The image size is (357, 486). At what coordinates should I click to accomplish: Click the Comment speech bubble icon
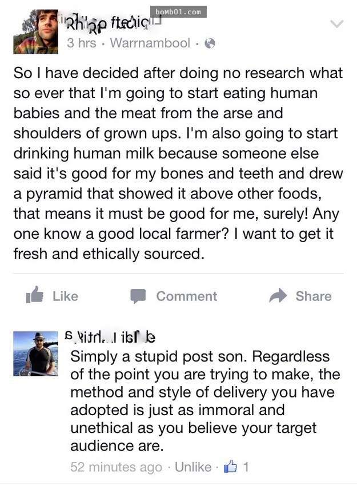(138, 296)
